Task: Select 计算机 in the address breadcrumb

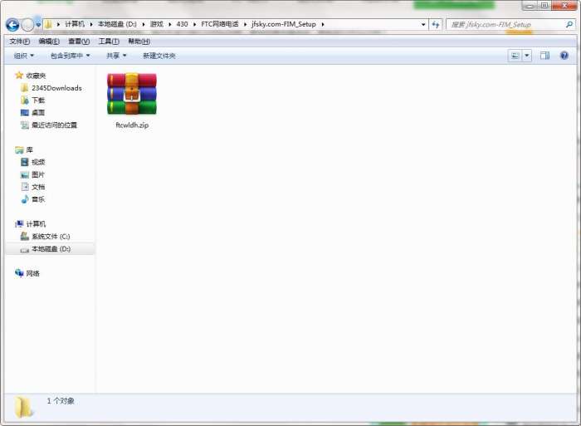Action: (x=75, y=24)
